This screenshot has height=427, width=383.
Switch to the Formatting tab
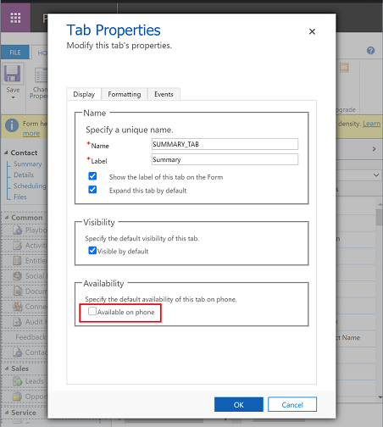(x=125, y=94)
